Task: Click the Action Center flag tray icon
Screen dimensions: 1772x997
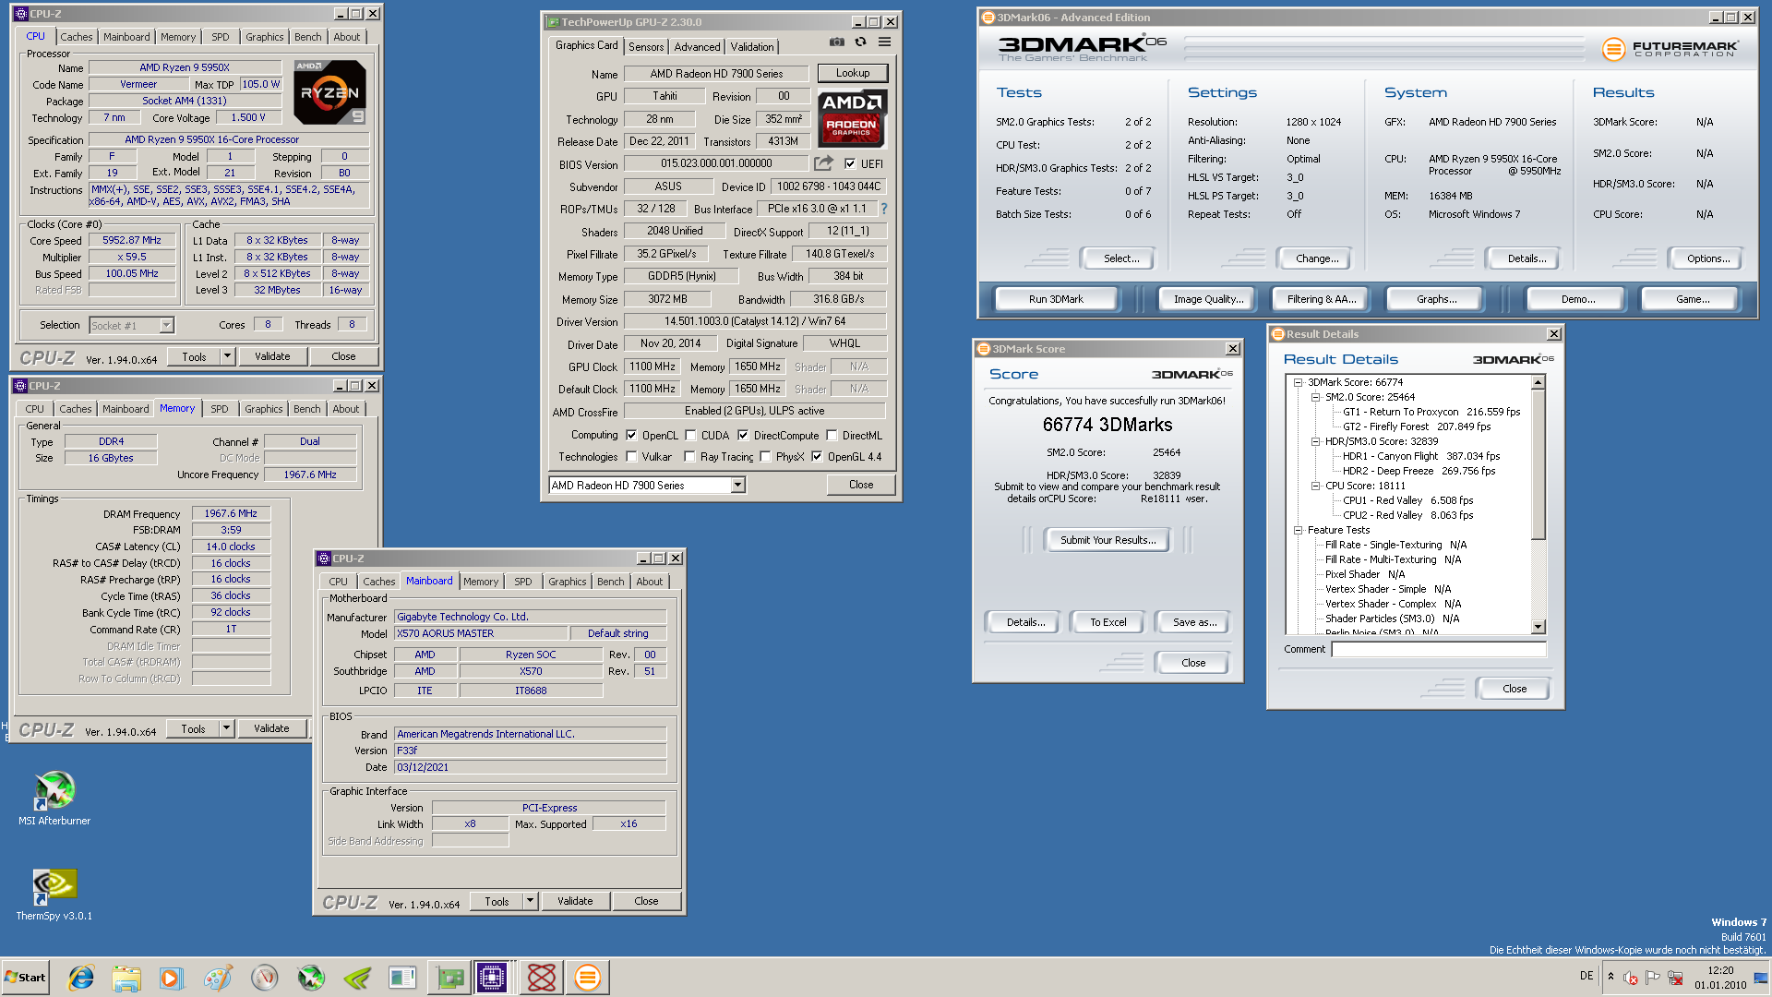Action: click(1652, 978)
